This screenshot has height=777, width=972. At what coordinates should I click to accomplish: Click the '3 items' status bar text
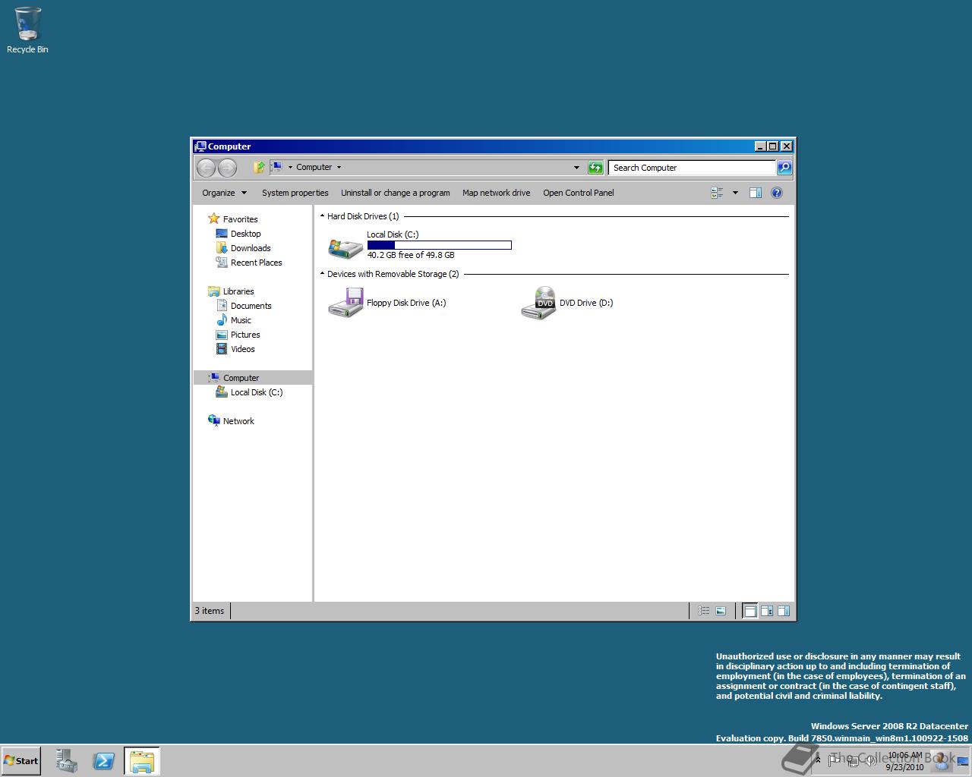pos(210,611)
